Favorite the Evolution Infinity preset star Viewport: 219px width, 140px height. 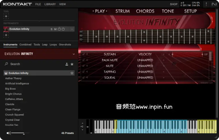point(72,73)
